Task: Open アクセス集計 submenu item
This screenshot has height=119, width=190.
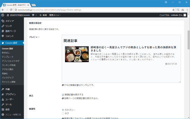Action: 8,69
